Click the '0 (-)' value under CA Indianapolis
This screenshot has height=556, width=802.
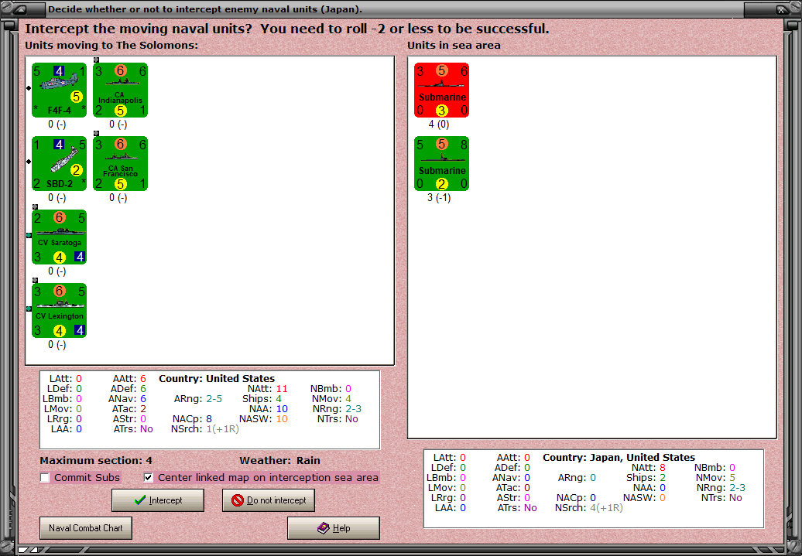118,125
